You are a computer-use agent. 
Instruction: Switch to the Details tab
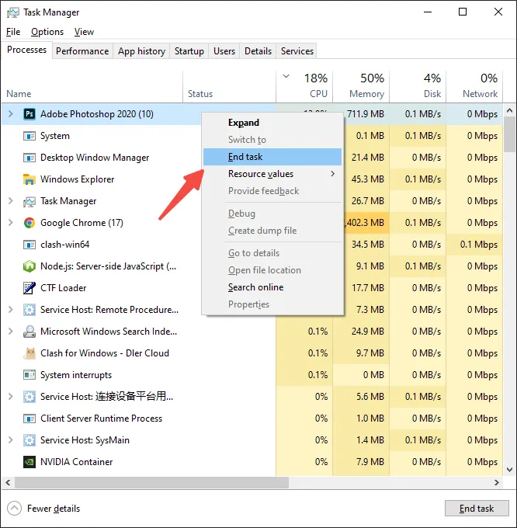pos(258,51)
